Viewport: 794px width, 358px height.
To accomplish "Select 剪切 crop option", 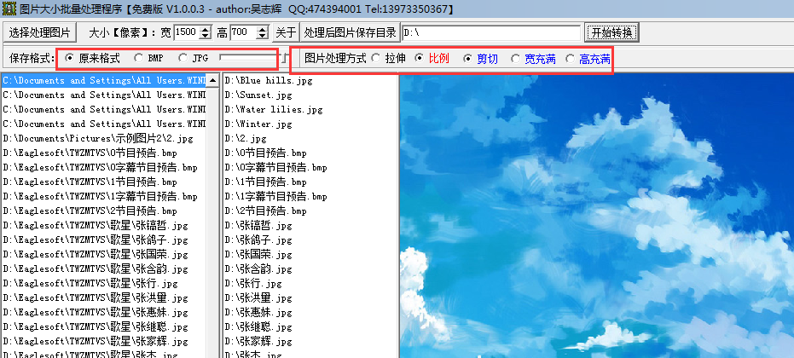I will 480,59.
